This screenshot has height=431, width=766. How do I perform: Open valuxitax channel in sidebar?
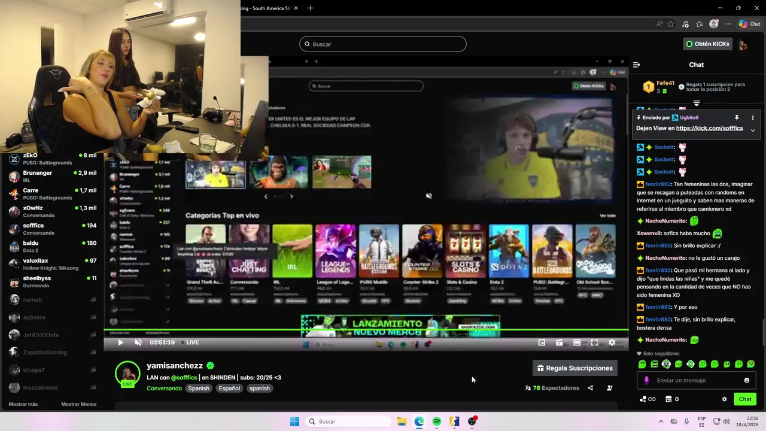click(x=53, y=264)
